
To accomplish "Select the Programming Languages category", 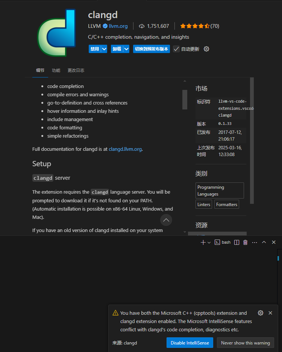I will pos(220,190).
